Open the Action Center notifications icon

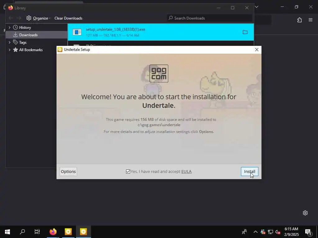click(308, 232)
